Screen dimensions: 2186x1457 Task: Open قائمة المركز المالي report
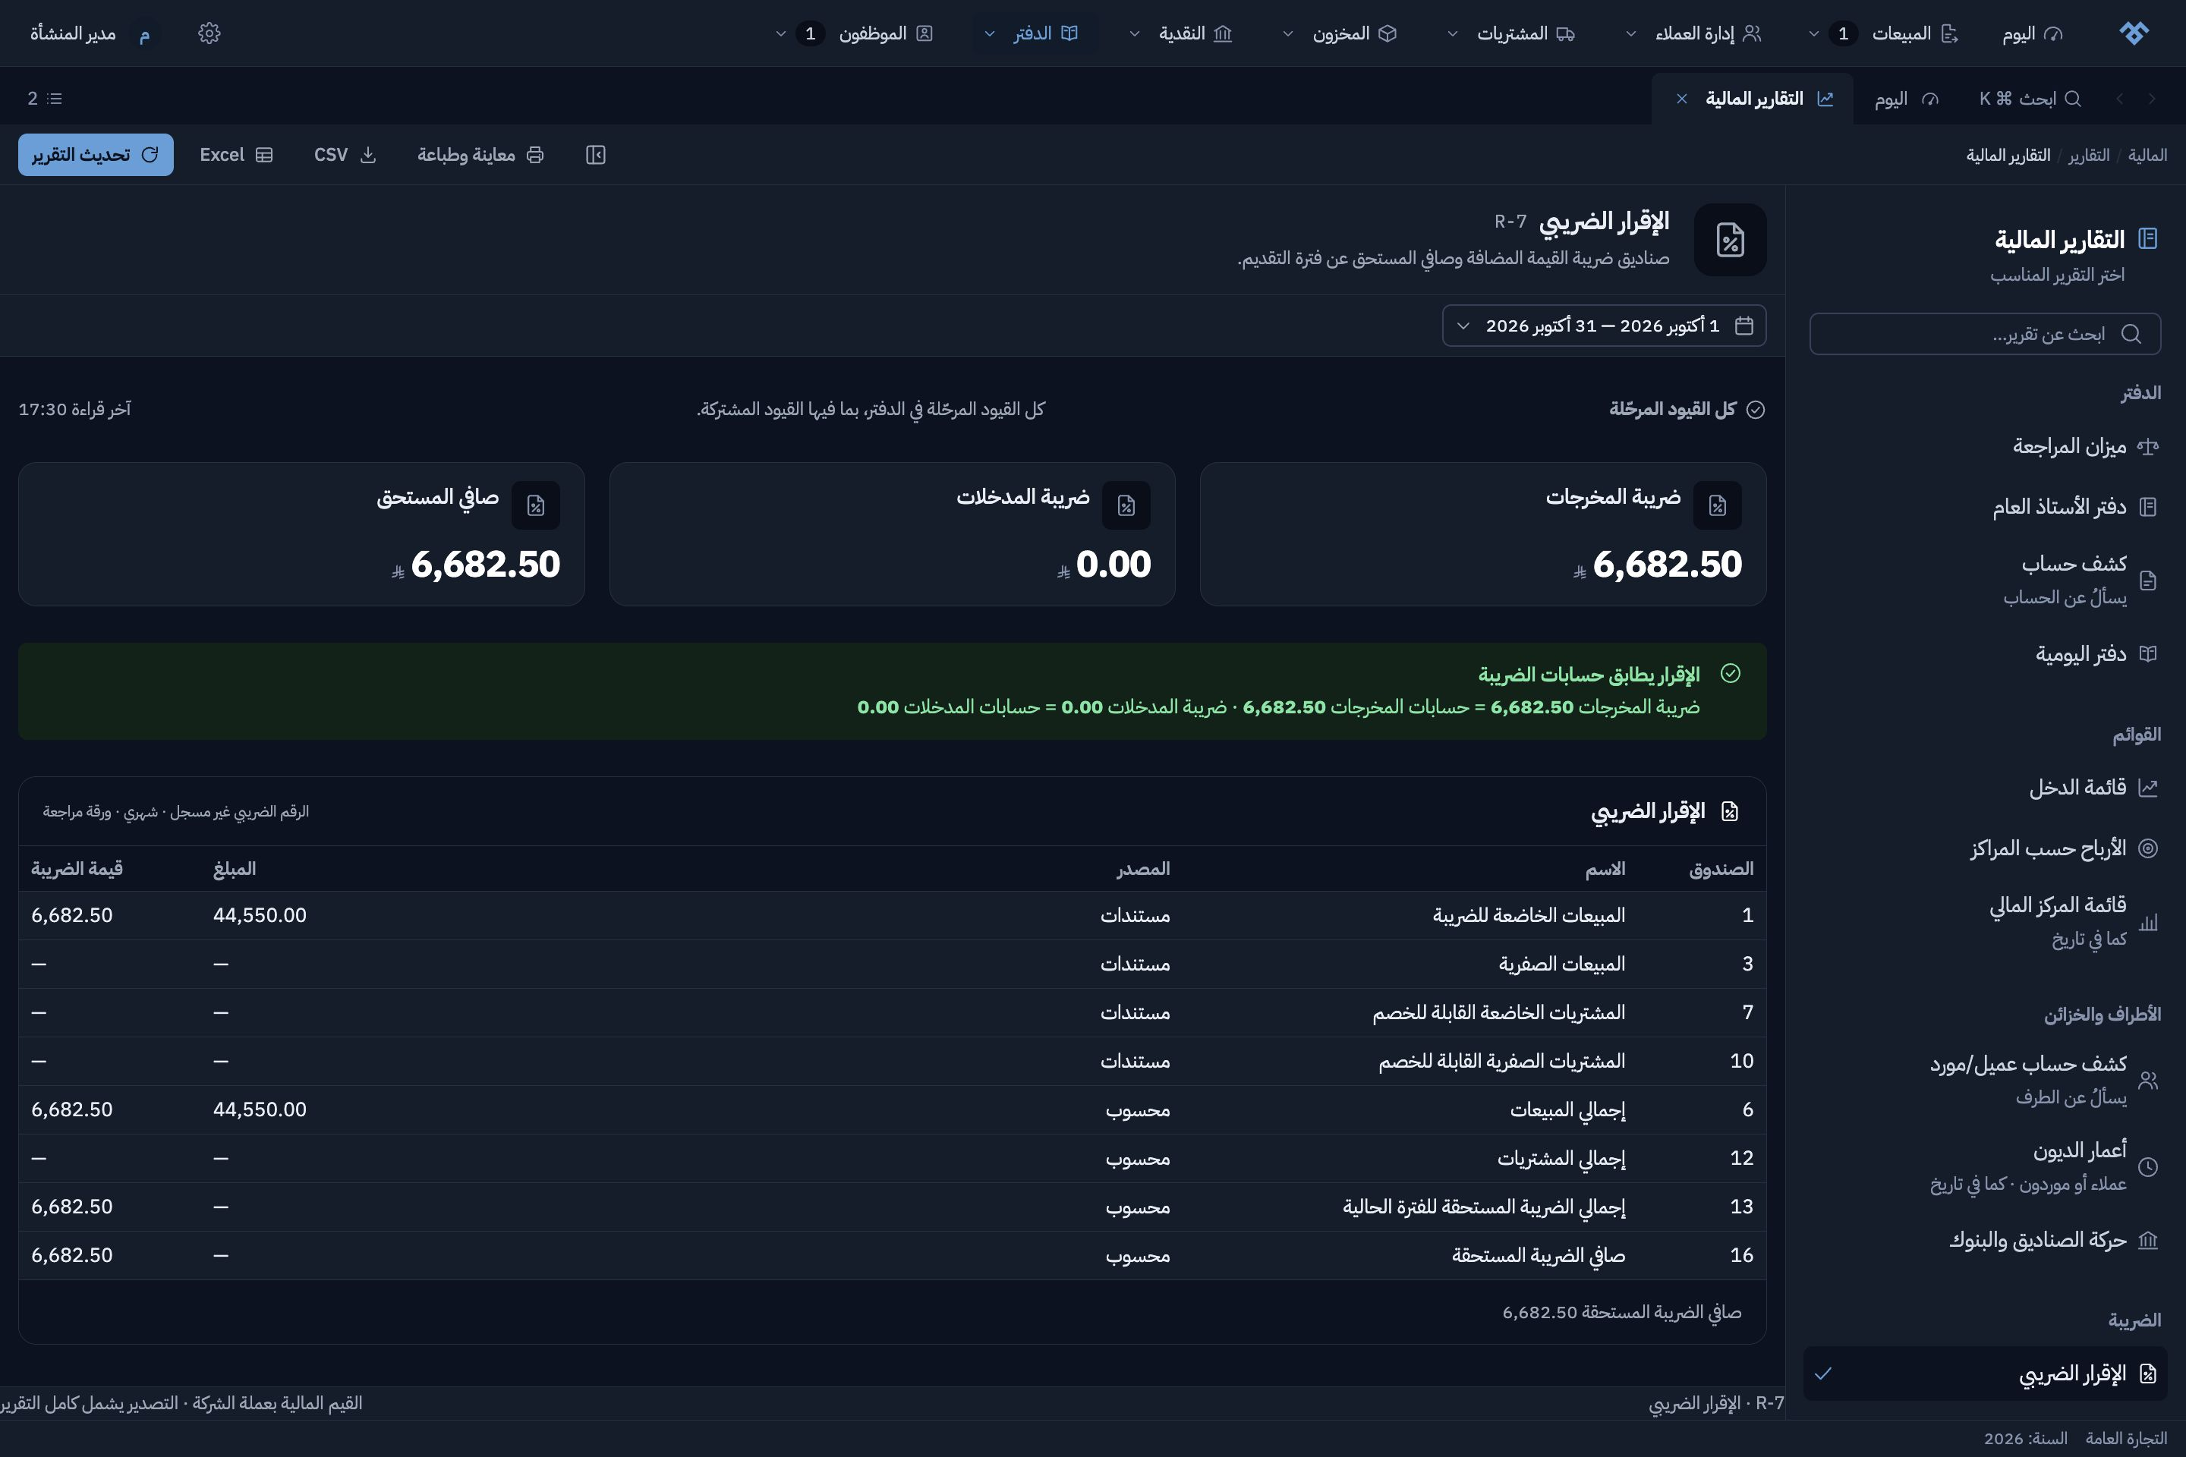pyautogui.click(x=1986, y=922)
